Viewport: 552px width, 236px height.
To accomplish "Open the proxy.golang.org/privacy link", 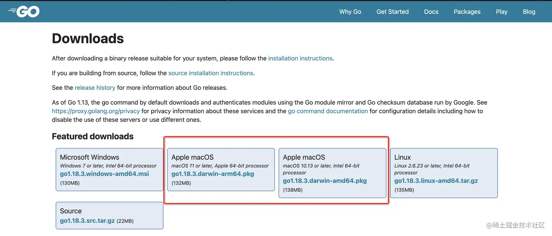I will (96, 111).
